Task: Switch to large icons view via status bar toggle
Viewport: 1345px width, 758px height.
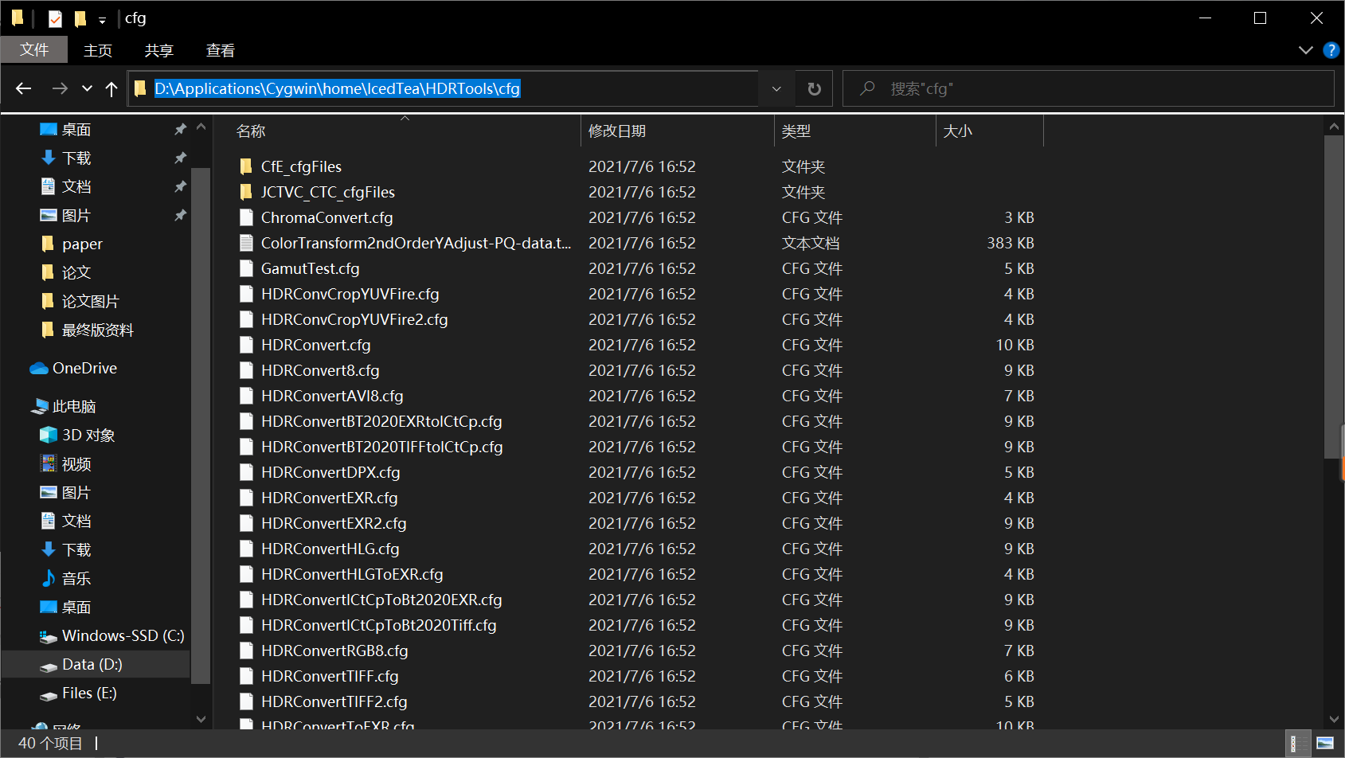Action: pos(1324,743)
